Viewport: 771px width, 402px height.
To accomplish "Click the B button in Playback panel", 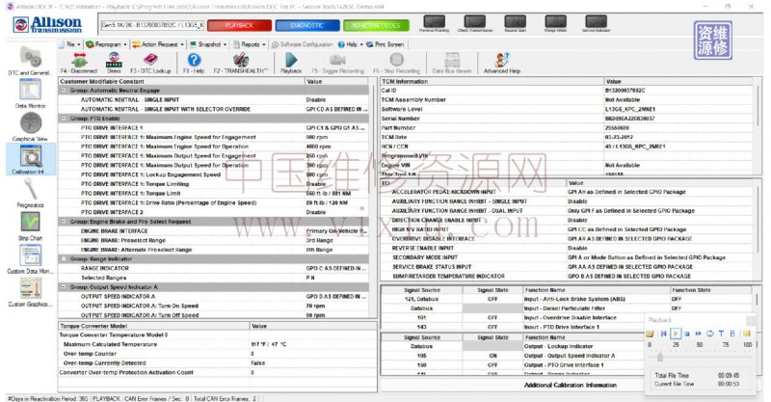I will [x=732, y=334].
